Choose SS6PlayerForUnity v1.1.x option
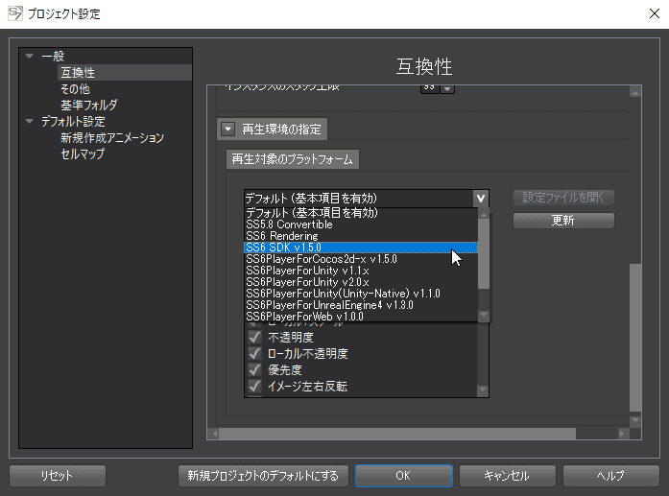The image size is (669, 496). pyautogui.click(x=361, y=271)
